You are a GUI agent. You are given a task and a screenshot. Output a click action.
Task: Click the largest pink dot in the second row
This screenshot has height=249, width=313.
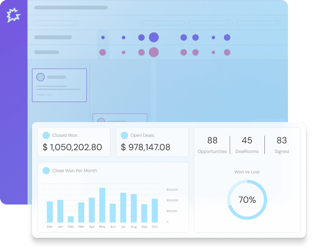[x=154, y=52]
